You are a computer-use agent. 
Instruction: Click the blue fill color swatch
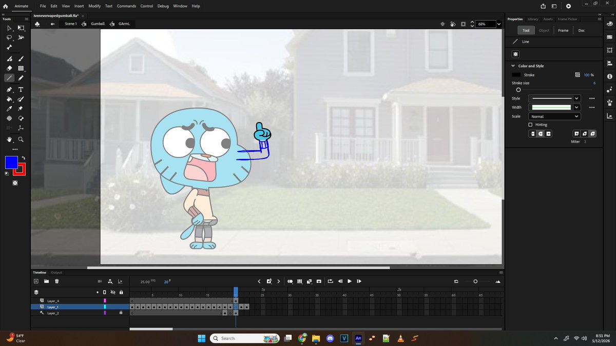click(11, 162)
